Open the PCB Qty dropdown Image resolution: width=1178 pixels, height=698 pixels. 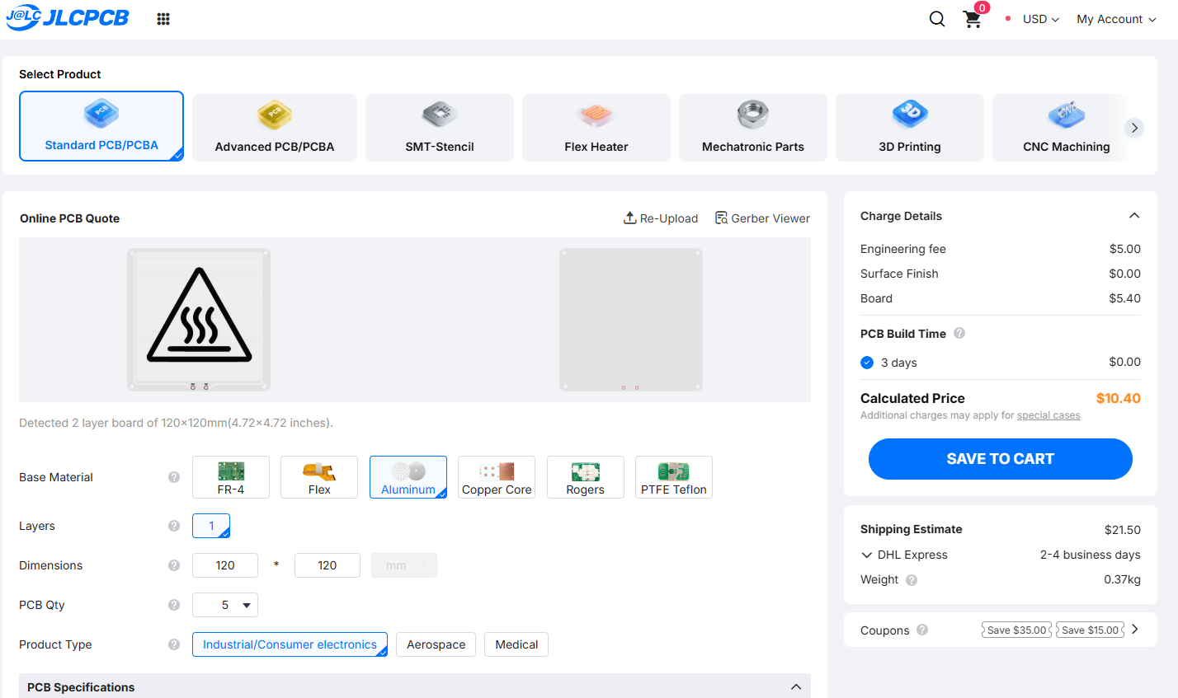[x=225, y=605]
